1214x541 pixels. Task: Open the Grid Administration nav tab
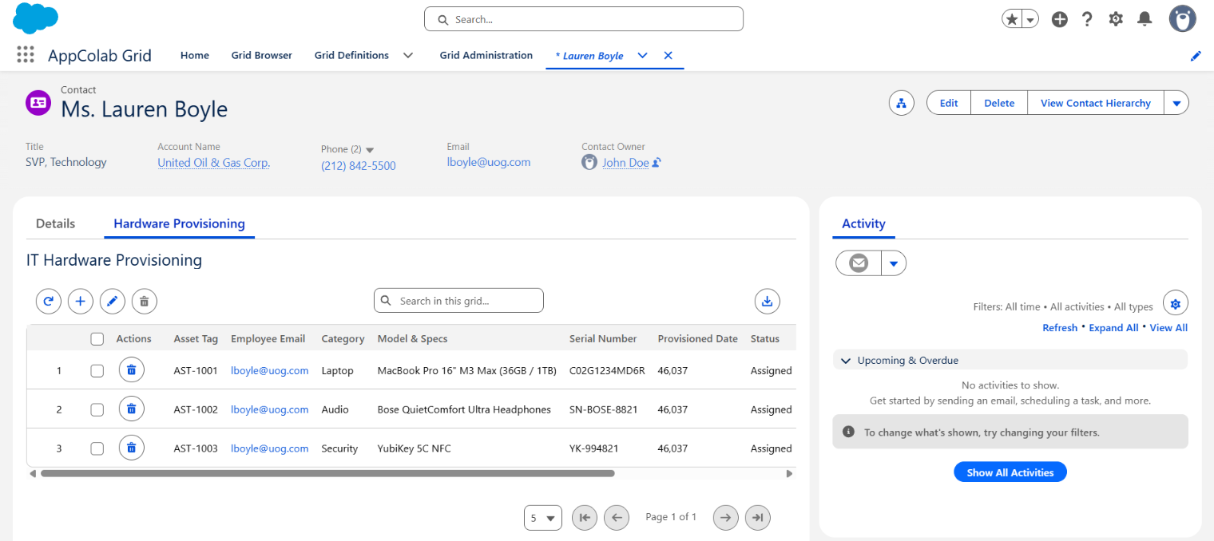(486, 55)
